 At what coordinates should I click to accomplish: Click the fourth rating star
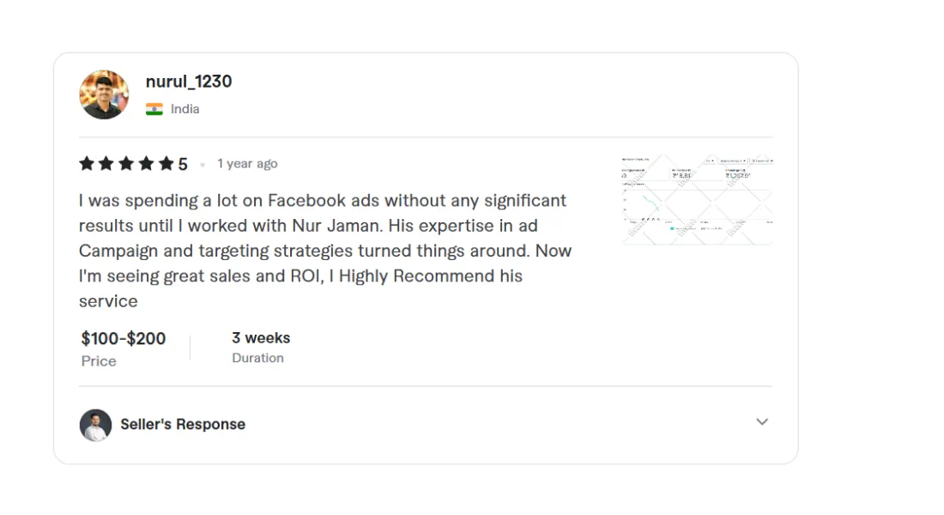[146, 164]
